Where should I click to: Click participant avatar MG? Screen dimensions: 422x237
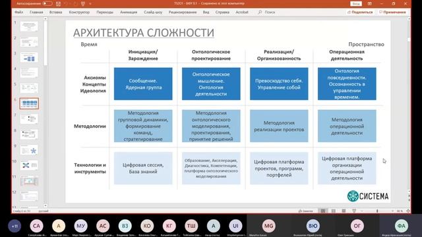tap(268, 226)
